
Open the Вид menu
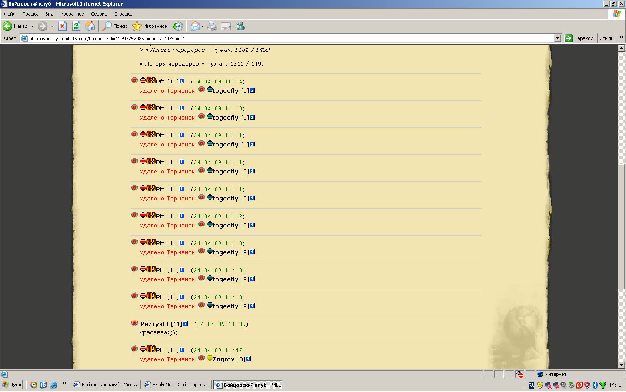[x=49, y=14]
